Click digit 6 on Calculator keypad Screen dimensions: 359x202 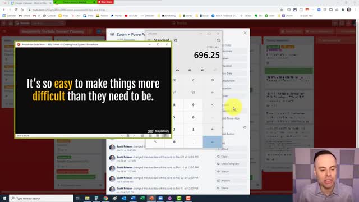coord(193,117)
